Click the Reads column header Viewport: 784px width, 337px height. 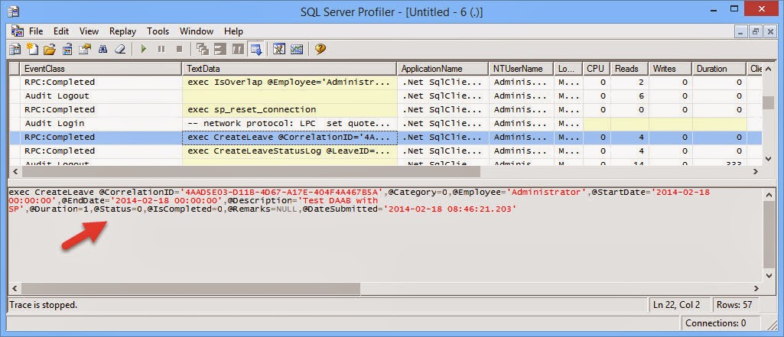coord(629,69)
